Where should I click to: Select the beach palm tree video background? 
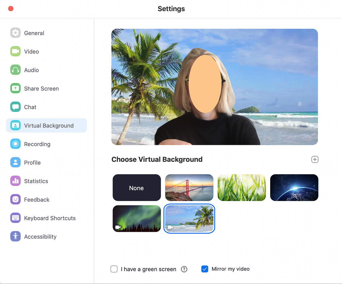[189, 219]
